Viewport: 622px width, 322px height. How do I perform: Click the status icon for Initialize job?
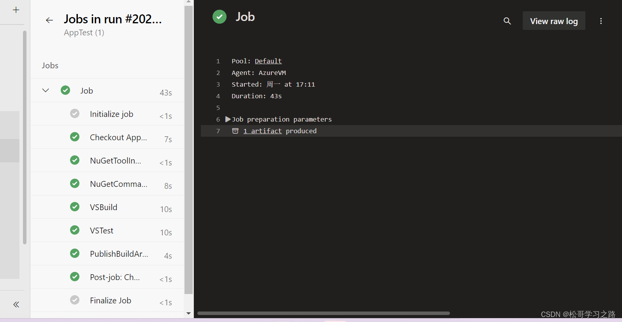(x=75, y=113)
